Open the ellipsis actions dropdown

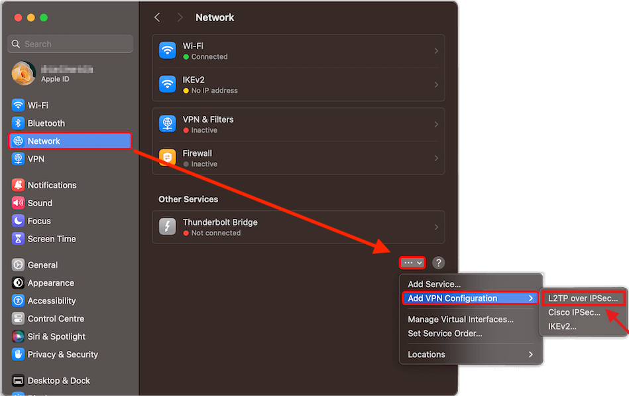[x=412, y=263]
